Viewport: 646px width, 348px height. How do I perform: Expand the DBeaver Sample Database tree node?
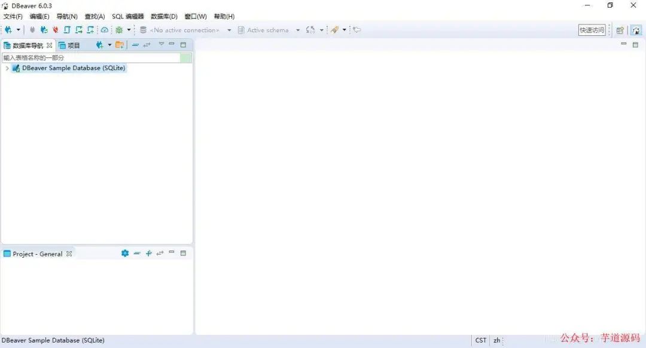point(7,68)
